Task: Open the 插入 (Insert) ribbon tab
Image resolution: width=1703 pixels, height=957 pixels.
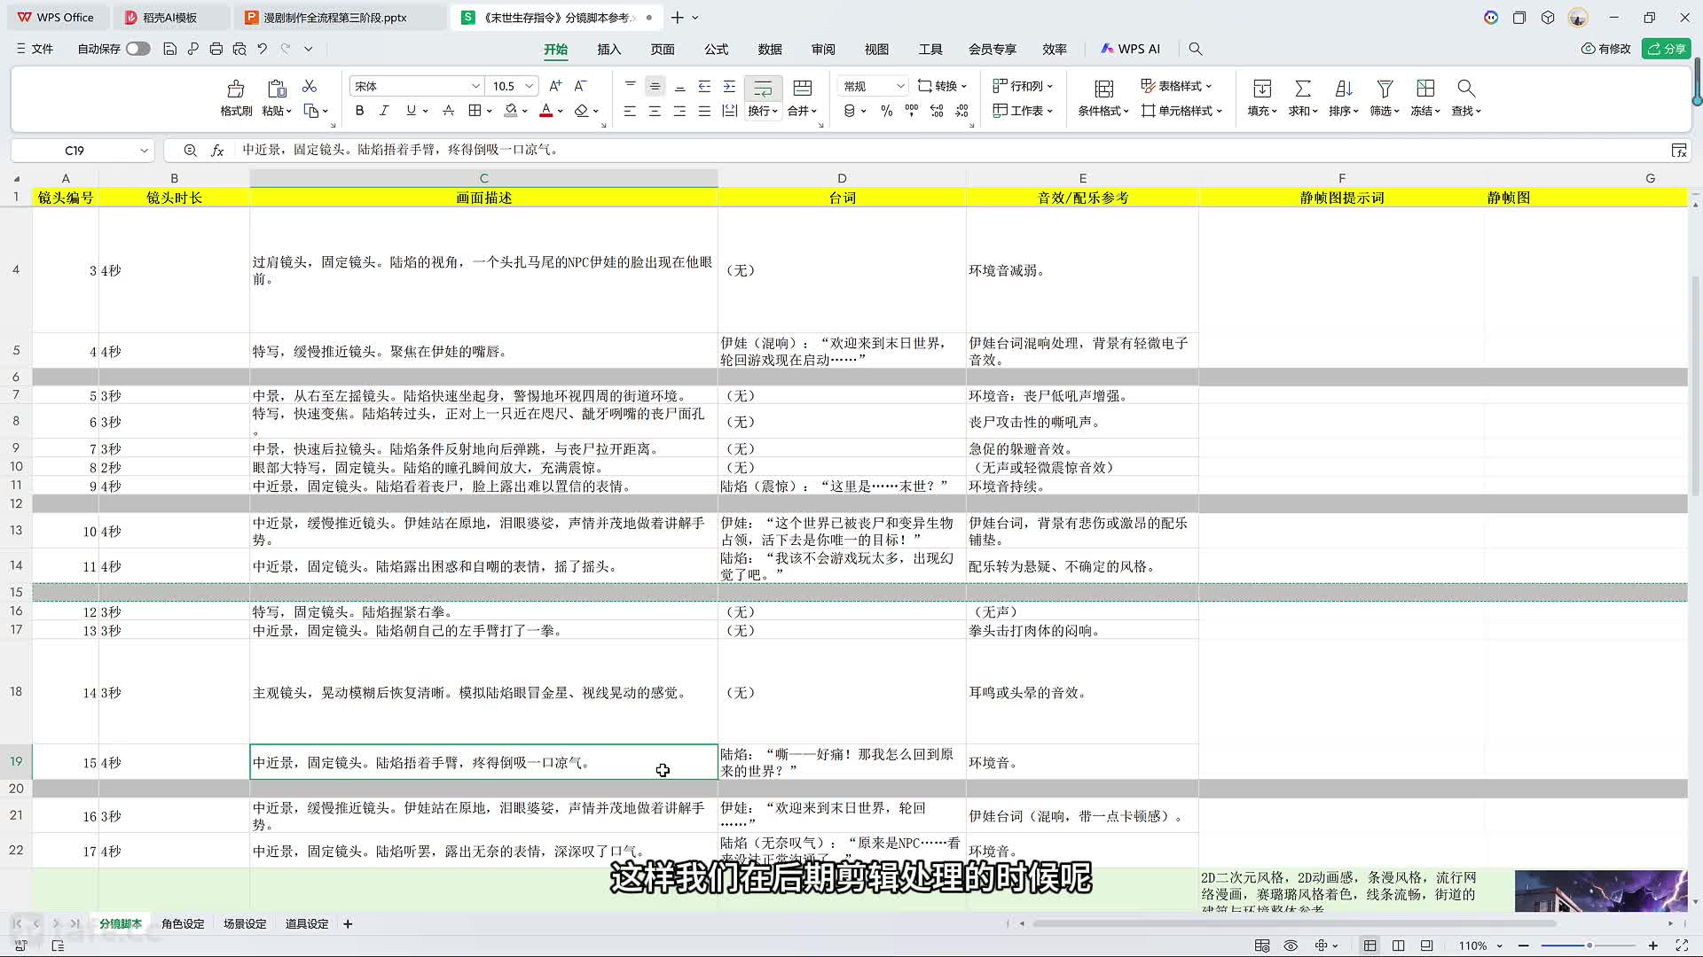Action: 608,49
